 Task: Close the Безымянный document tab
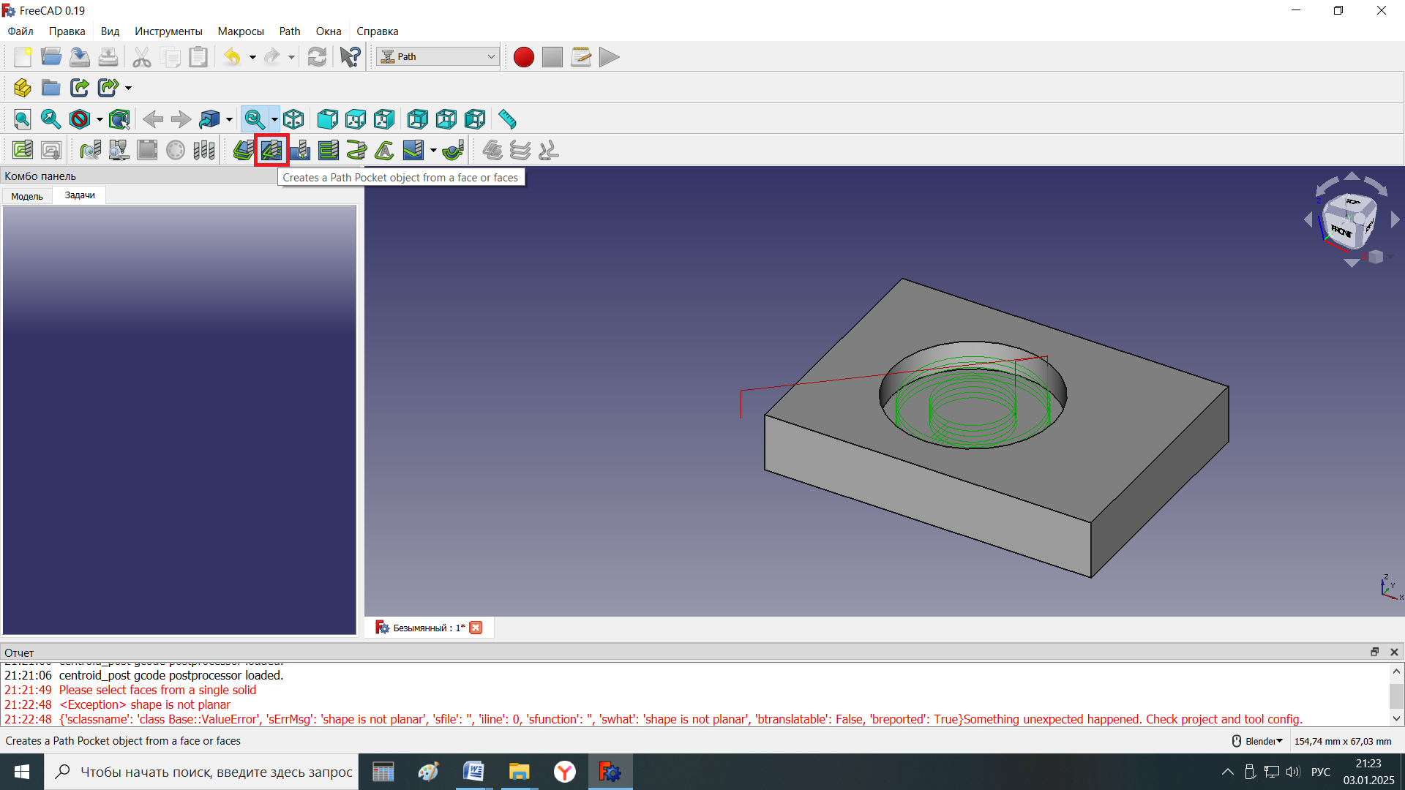tap(476, 628)
